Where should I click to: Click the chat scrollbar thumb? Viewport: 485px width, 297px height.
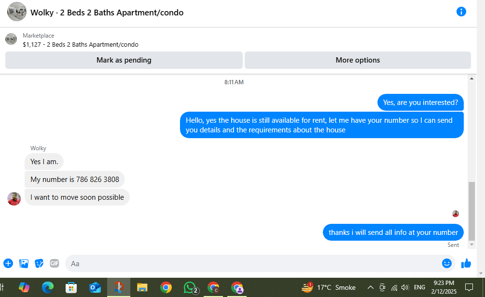[x=471, y=211]
